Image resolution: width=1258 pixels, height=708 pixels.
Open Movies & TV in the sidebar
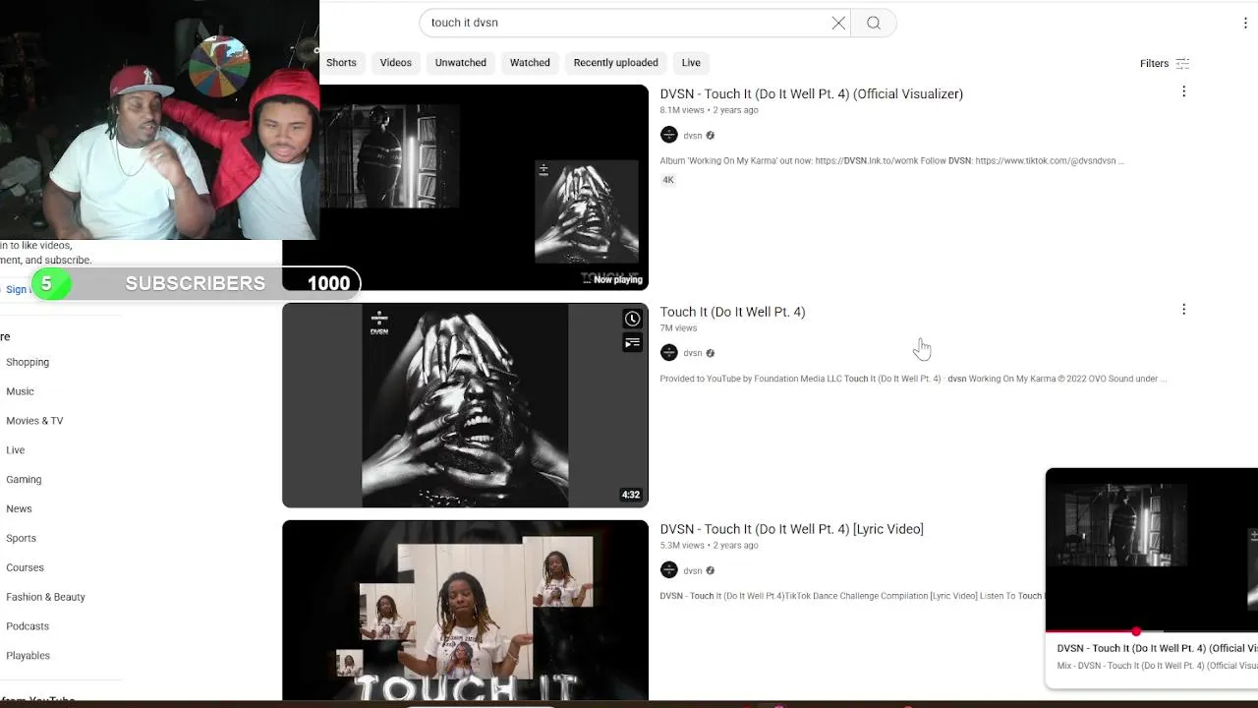coord(34,421)
